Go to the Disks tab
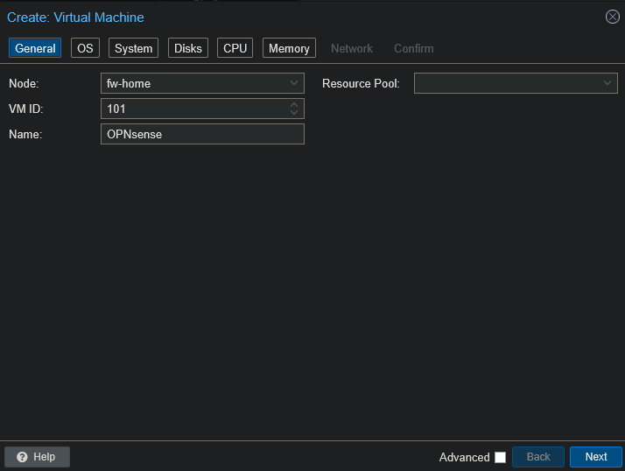The height and width of the screenshot is (471, 625). click(188, 48)
